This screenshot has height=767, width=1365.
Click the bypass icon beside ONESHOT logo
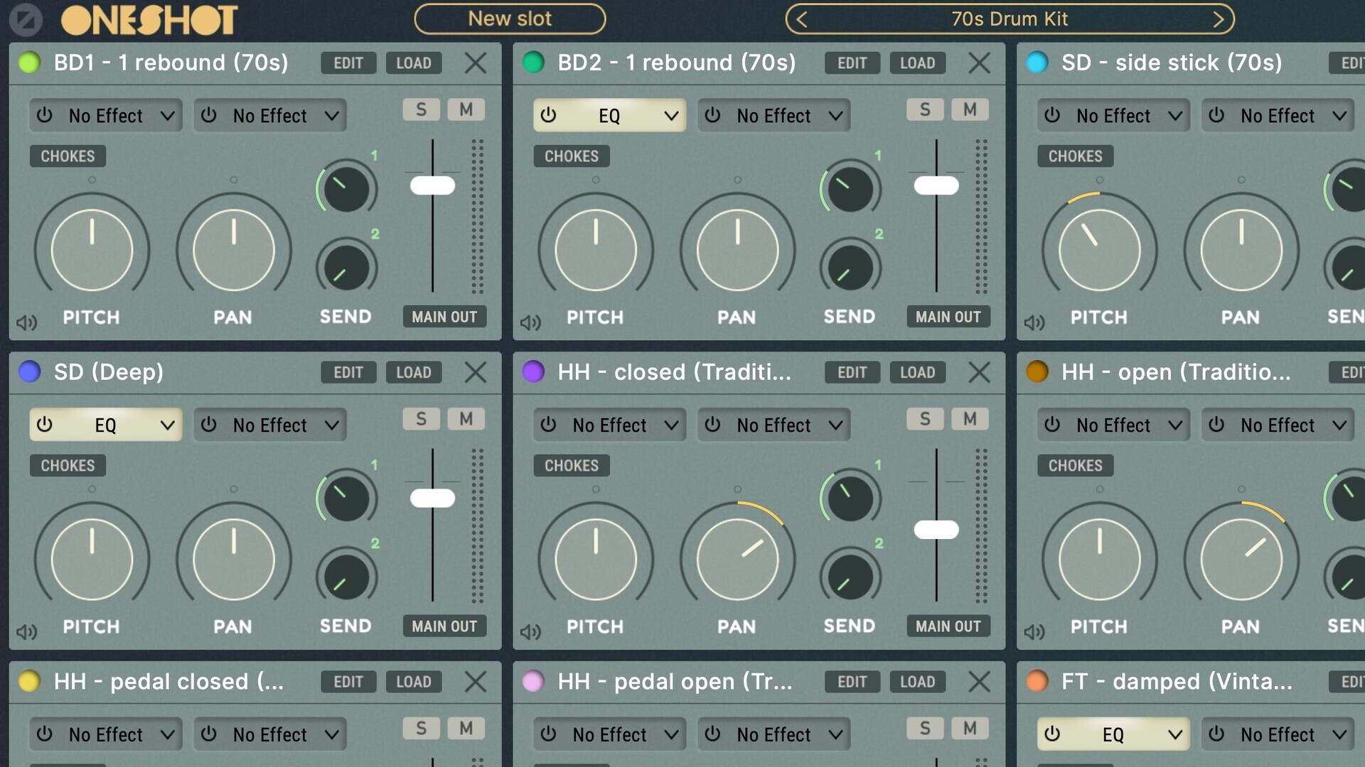pos(26,20)
